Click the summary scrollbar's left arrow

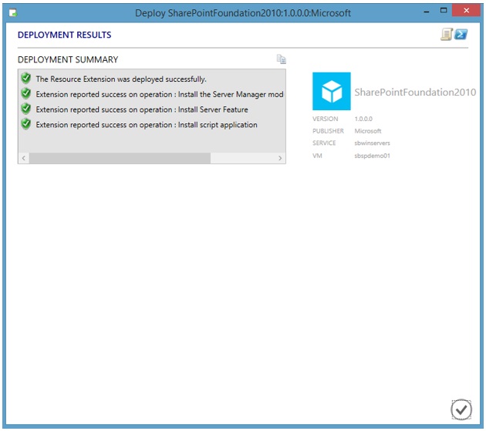tap(24, 158)
